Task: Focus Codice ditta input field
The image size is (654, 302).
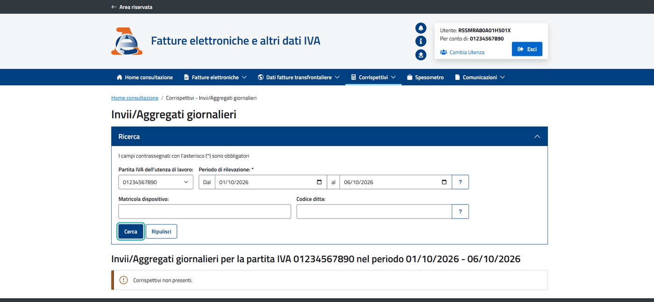Action: (374, 211)
